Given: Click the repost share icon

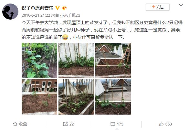Looking at the screenshot, I should [65, 124].
